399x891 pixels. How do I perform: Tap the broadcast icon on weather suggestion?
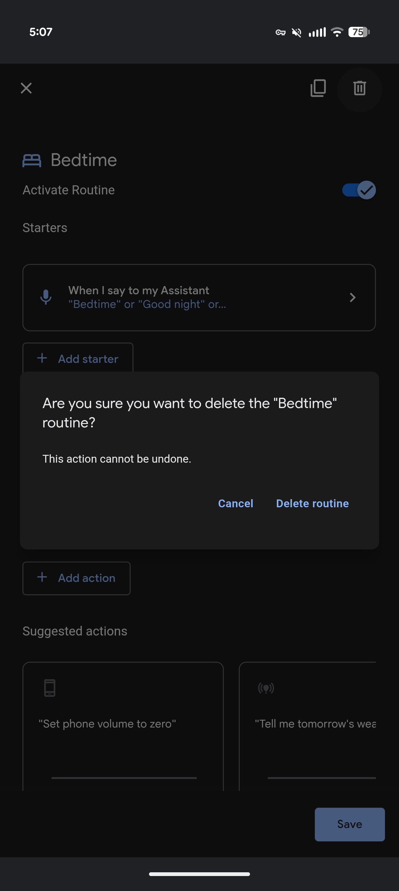click(x=266, y=688)
